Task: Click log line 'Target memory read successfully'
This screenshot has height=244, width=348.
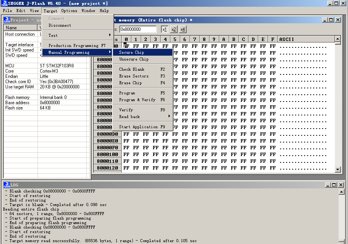Action: pyautogui.click(x=103, y=241)
